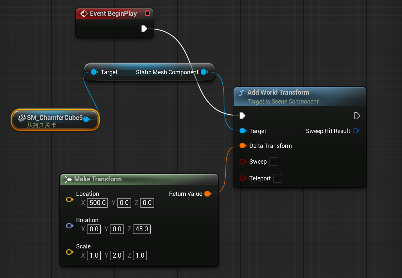Select the Event BeginPlay node title
This screenshot has width=402, height=278.
pos(113,13)
